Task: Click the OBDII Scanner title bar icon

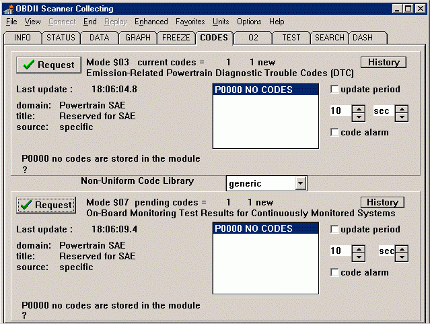Action: pyautogui.click(x=9, y=9)
